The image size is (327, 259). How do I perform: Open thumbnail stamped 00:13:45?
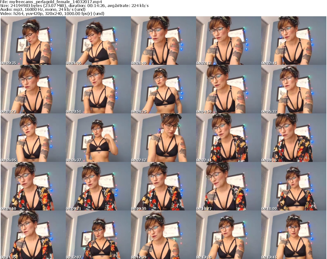tap(294, 235)
